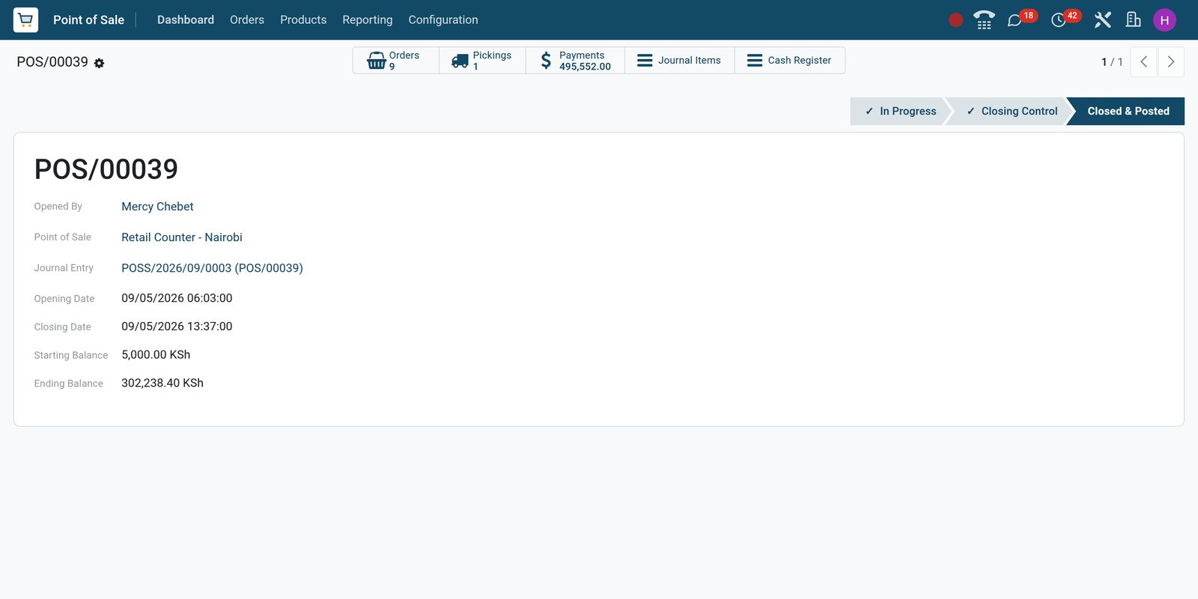
Task: Open the gear actions menu beside POS/00039
Action: click(x=99, y=64)
